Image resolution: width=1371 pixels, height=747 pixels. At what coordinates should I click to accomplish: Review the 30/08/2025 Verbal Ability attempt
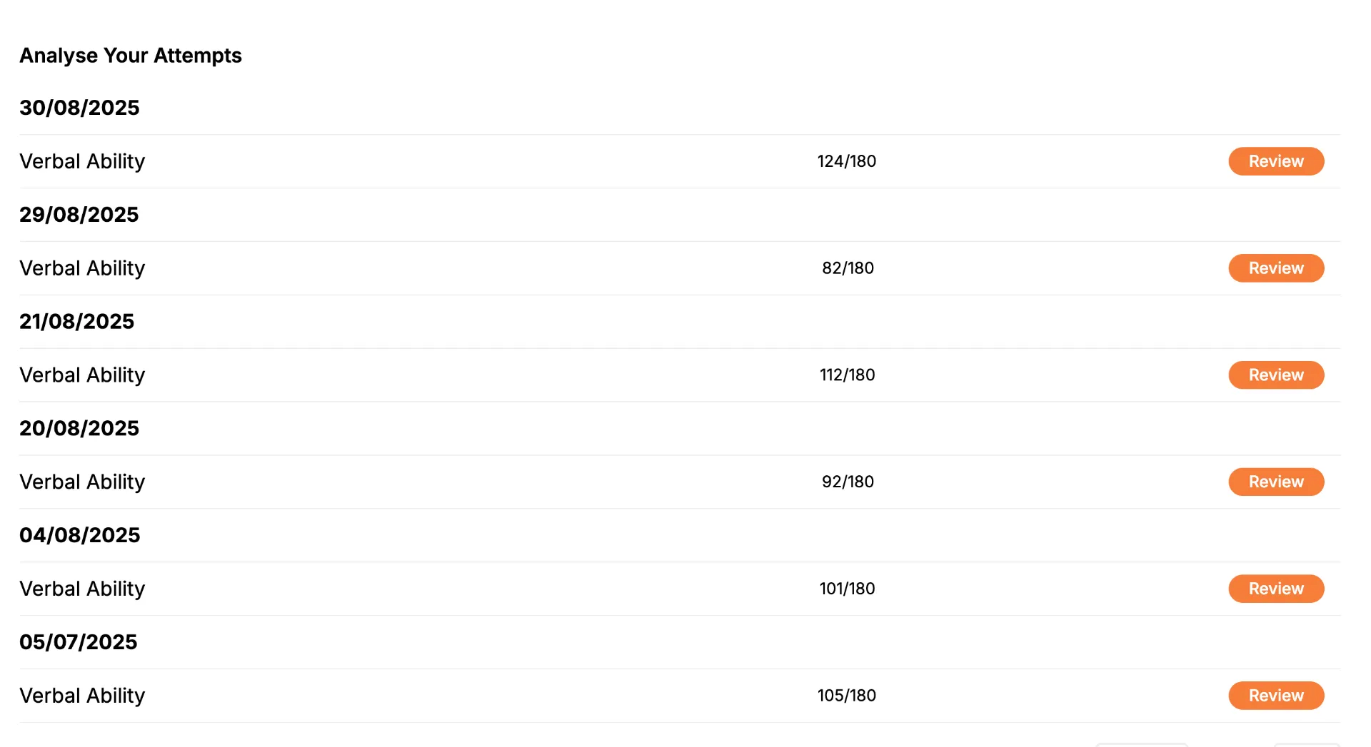pyautogui.click(x=1276, y=161)
